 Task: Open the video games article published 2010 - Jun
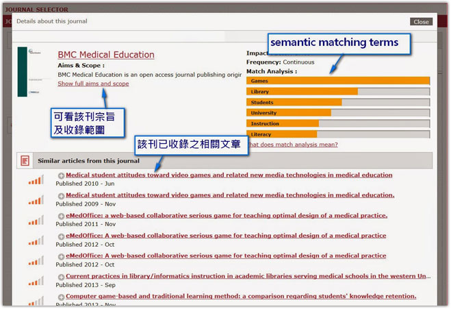tap(229, 175)
